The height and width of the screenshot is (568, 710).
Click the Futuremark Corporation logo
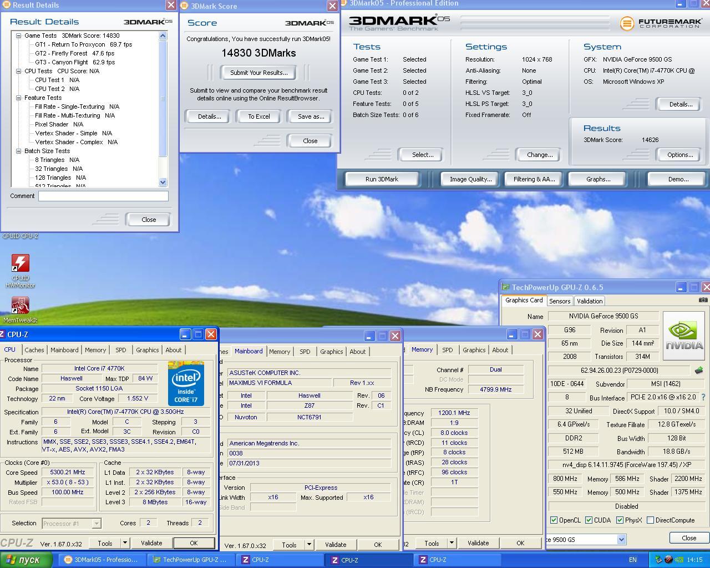661,23
